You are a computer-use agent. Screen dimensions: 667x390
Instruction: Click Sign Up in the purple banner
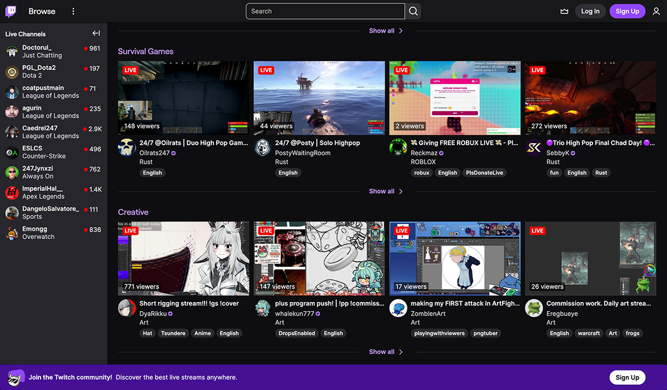click(x=627, y=377)
